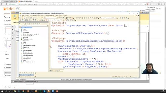Open the Администрирование menu
This screenshot has width=166, height=93.
(x=49, y=16)
